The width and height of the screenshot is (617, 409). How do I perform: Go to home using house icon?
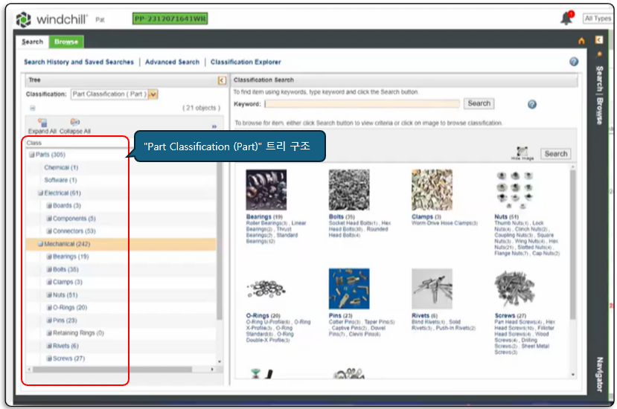point(581,41)
